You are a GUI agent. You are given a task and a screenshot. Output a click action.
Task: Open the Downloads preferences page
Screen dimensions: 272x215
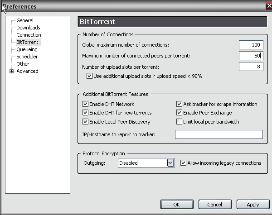coord(28,28)
